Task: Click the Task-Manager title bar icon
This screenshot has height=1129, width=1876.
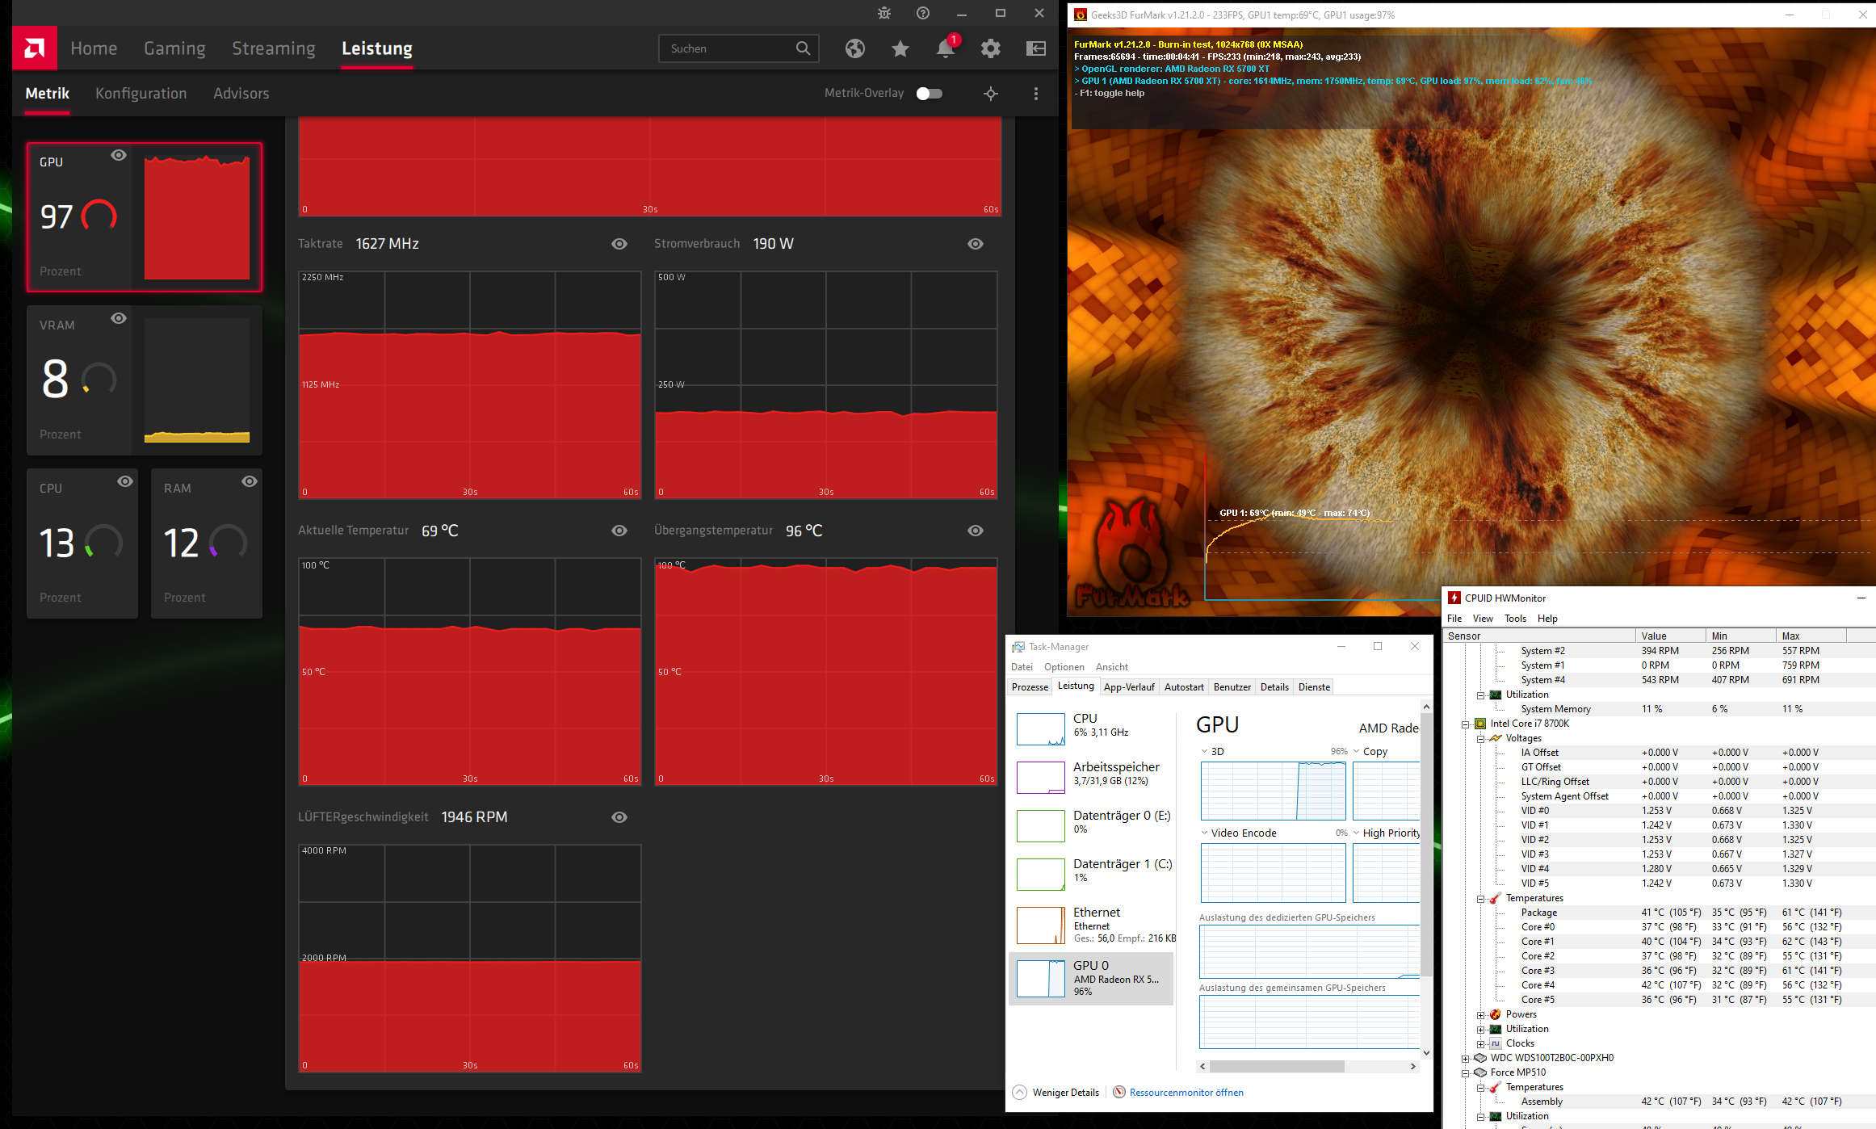Action: 1018,647
